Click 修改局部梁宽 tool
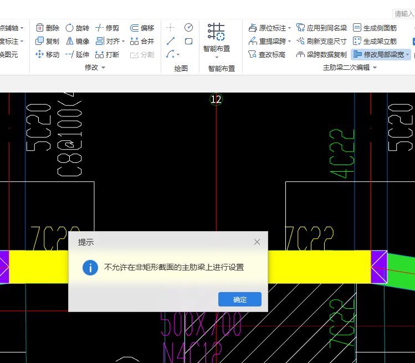The image size is (415, 363). pos(379,54)
